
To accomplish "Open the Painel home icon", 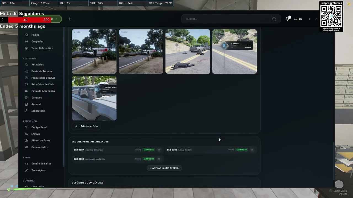I will [x=26, y=35].
